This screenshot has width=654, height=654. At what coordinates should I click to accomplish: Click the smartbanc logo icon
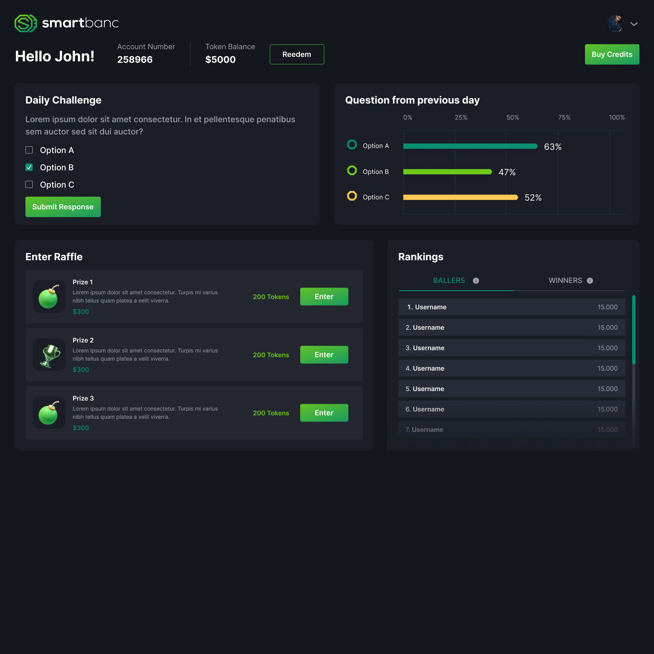25,23
